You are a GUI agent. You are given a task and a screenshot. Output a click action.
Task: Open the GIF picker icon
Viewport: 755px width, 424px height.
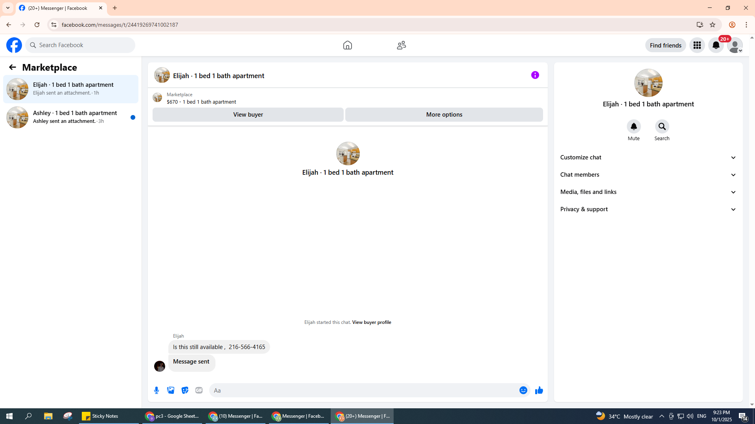pos(199,390)
